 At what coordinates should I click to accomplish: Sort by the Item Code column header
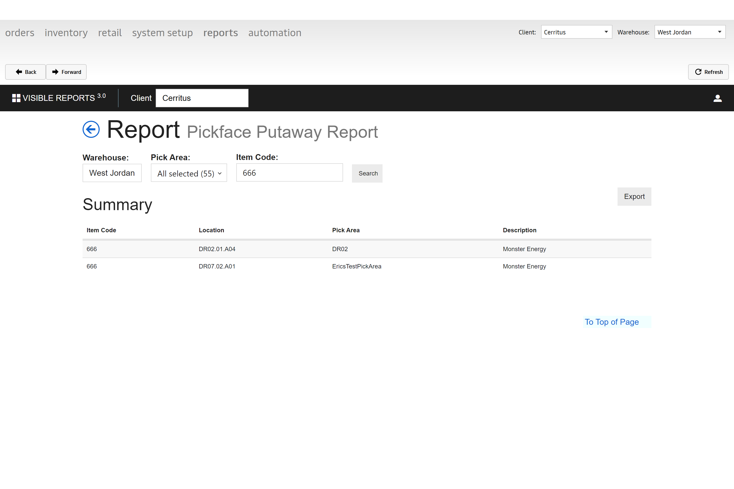[x=101, y=230]
